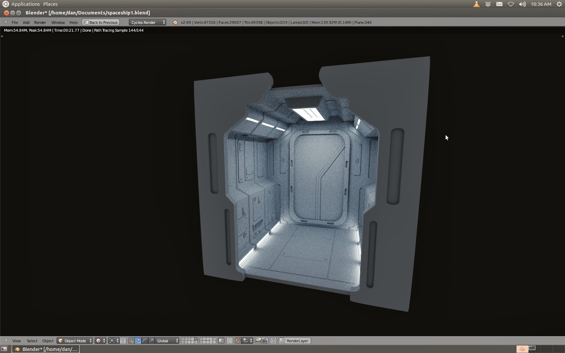Click the pivot point selector control
The width and height of the screenshot is (565, 353).
(x=112, y=341)
